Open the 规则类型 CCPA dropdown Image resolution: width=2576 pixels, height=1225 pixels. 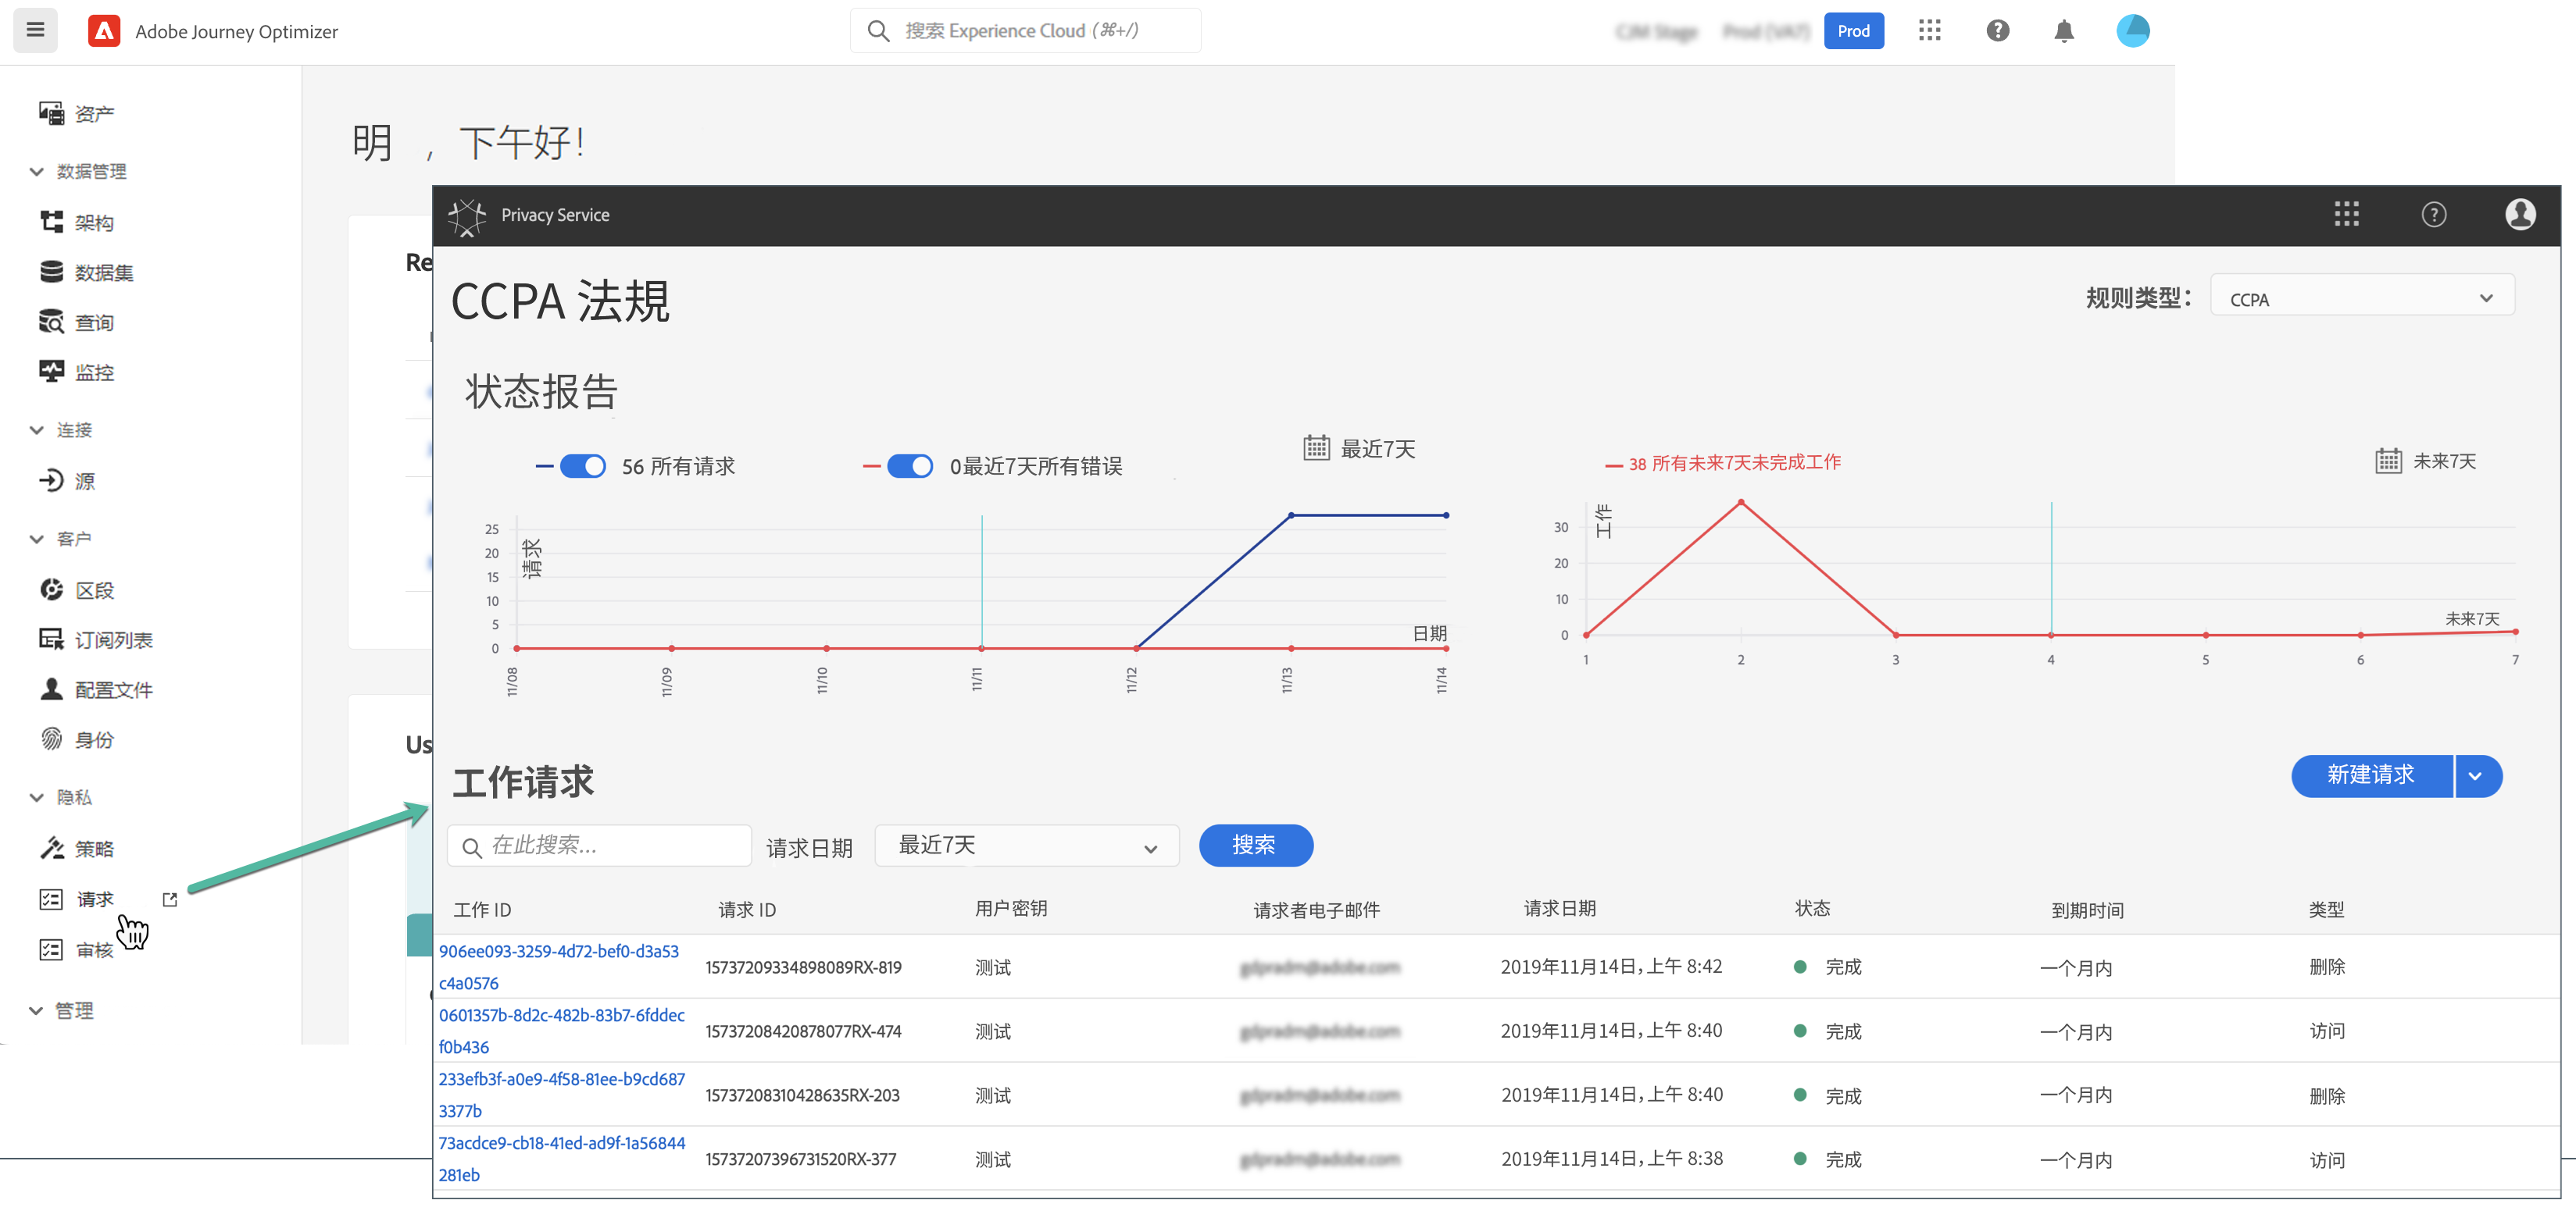pyautogui.click(x=2361, y=299)
